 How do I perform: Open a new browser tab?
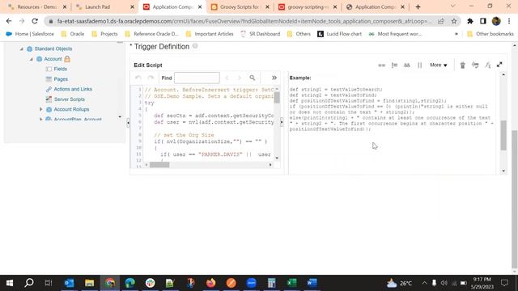418,7
